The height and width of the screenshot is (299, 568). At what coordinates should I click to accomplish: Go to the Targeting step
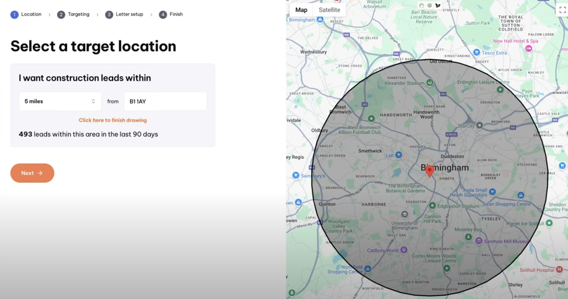(73, 15)
